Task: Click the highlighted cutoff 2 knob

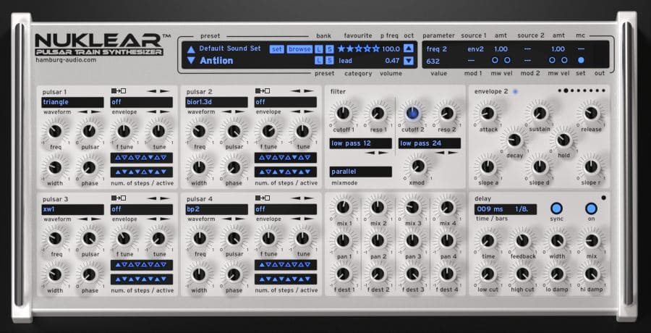Action: point(412,112)
